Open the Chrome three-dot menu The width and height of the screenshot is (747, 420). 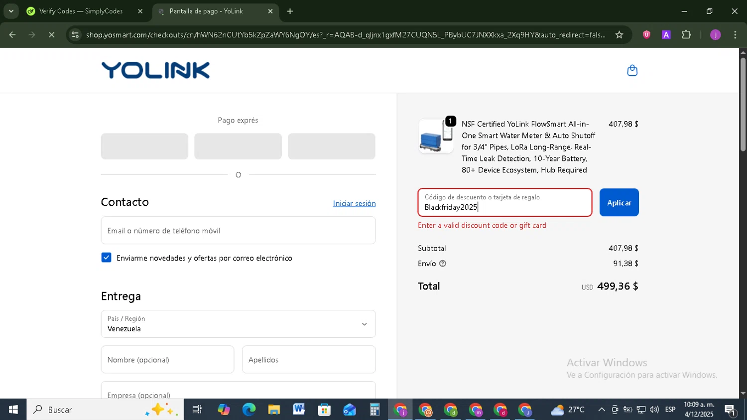[735, 35]
